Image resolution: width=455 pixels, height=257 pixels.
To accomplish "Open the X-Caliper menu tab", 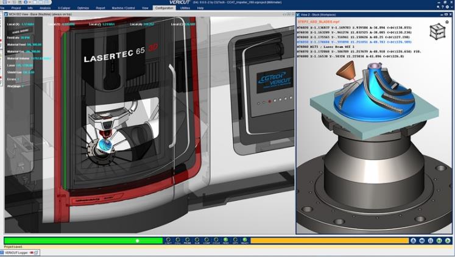I will tap(64, 8).
